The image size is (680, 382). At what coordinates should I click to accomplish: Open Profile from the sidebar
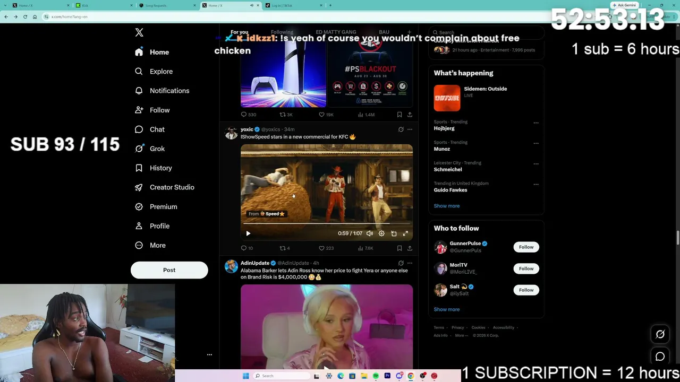(x=152, y=226)
